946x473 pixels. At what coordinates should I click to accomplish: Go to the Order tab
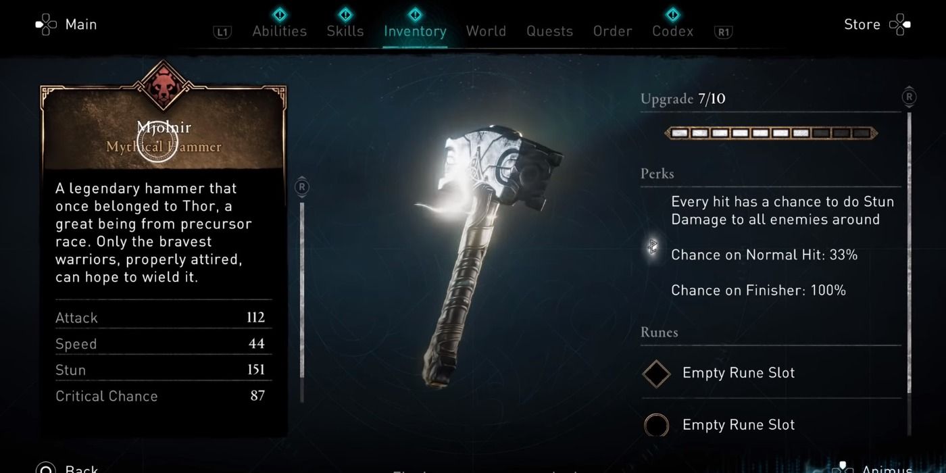click(x=613, y=31)
